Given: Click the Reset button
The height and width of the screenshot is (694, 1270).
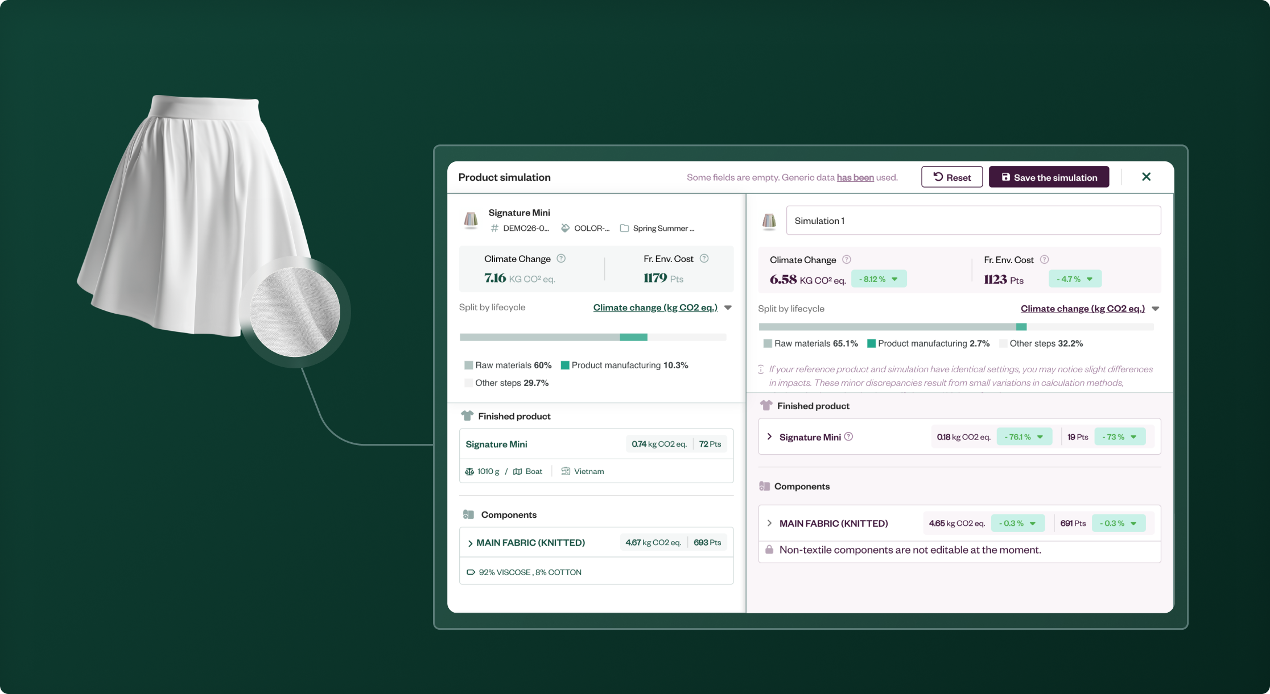Looking at the screenshot, I should coord(951,177).
